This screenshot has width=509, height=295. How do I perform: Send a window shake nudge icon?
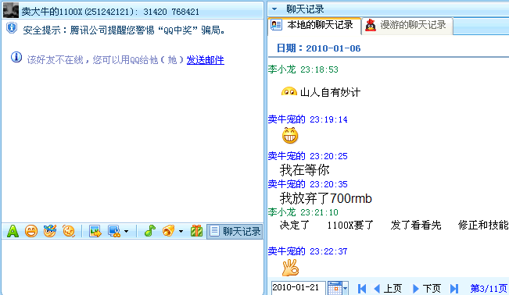point(69,231)
